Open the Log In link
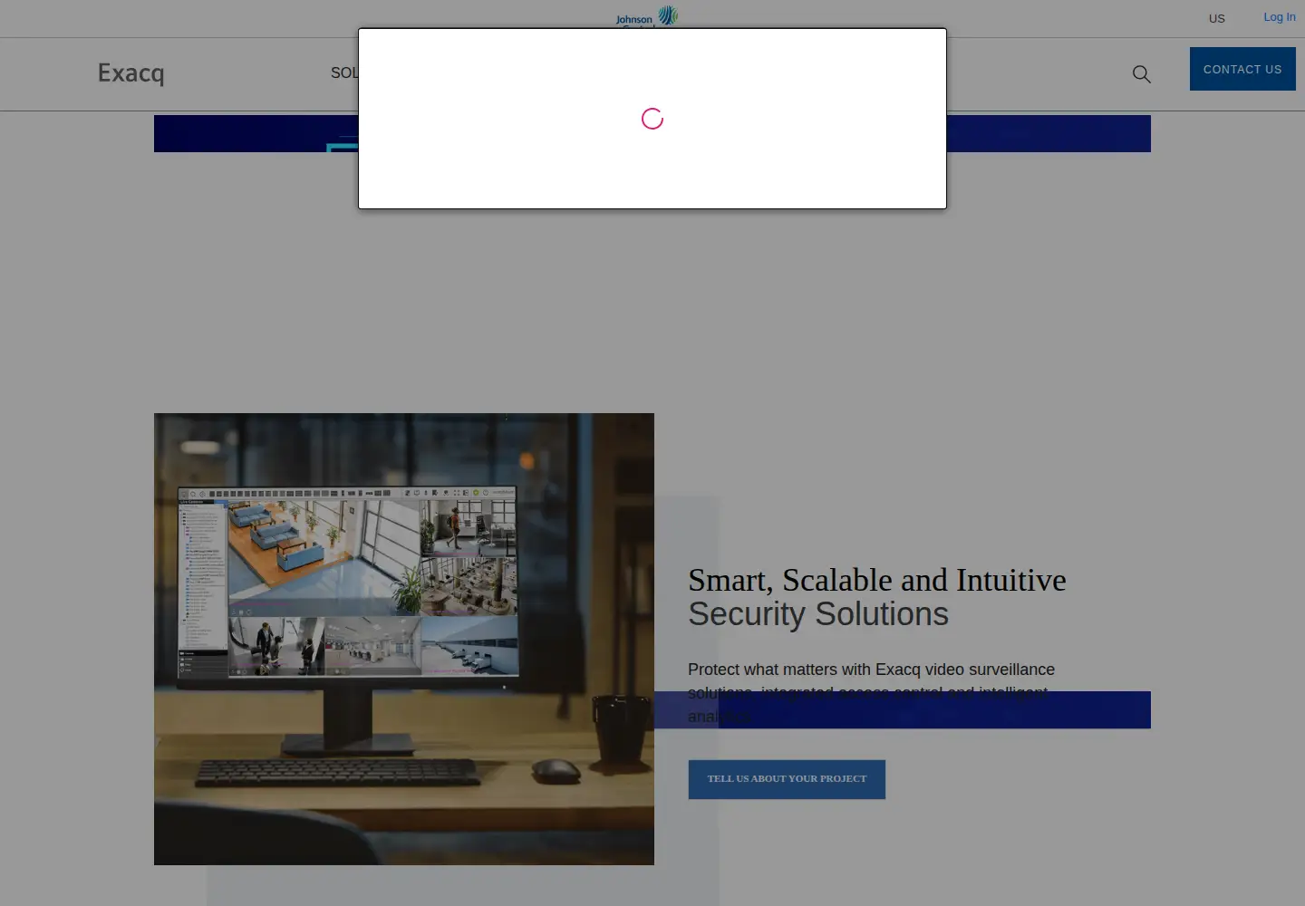Viewport: 1305px width, 906px height. [1280, 17]
